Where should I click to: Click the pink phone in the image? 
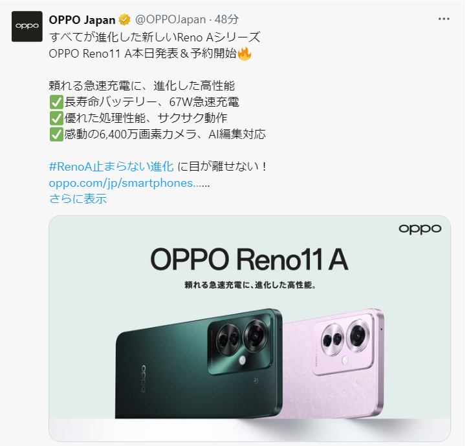coord(332,363)
